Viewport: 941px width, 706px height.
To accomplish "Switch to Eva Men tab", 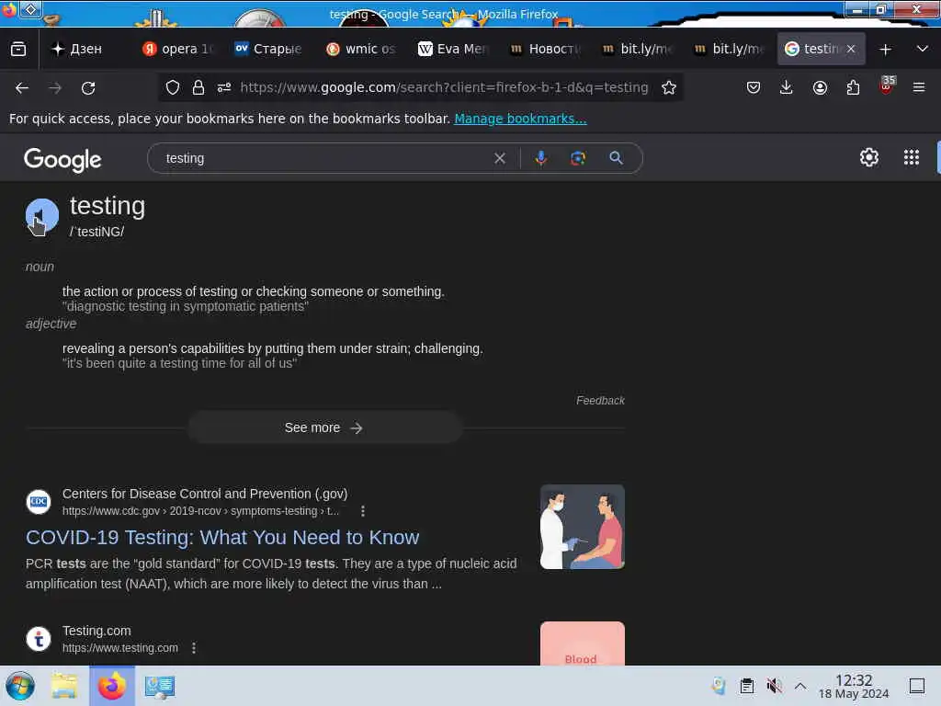I will (x=453, y=49).
